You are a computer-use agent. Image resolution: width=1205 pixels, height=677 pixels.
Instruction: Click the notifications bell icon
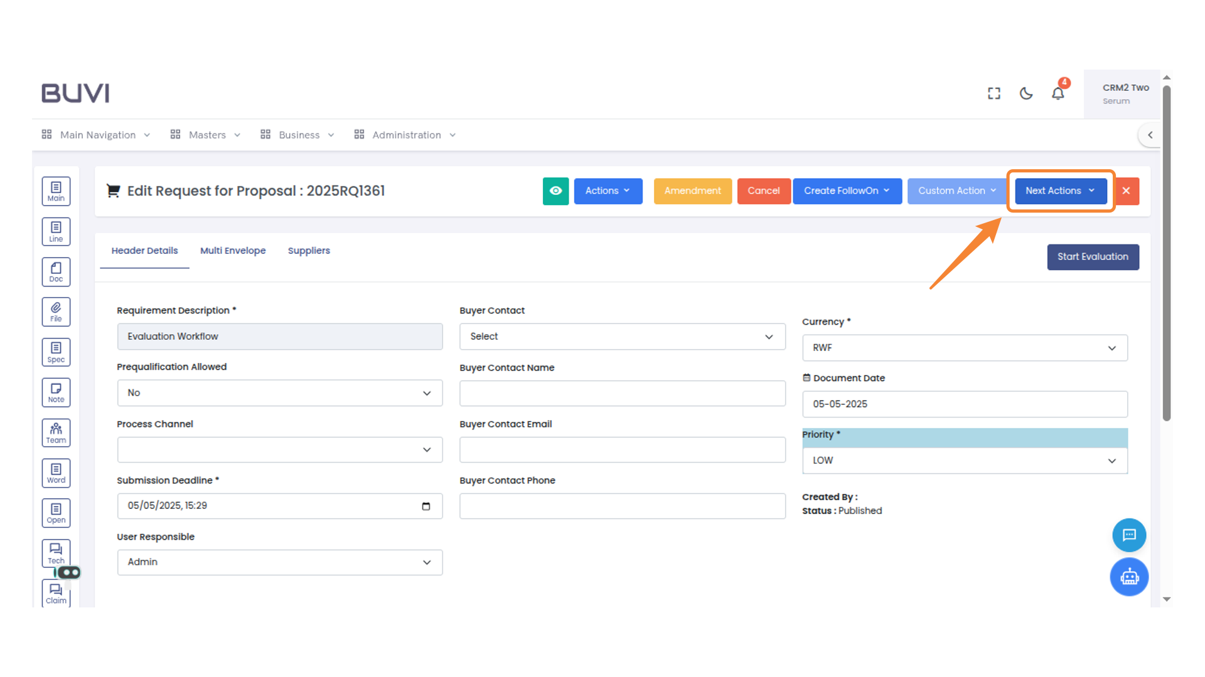click(1058, 93)
